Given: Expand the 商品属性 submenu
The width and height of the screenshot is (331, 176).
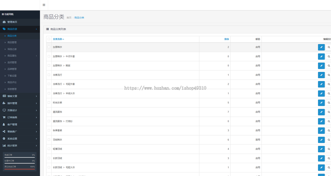Looking at the screenshot, I should click(20, 56).
